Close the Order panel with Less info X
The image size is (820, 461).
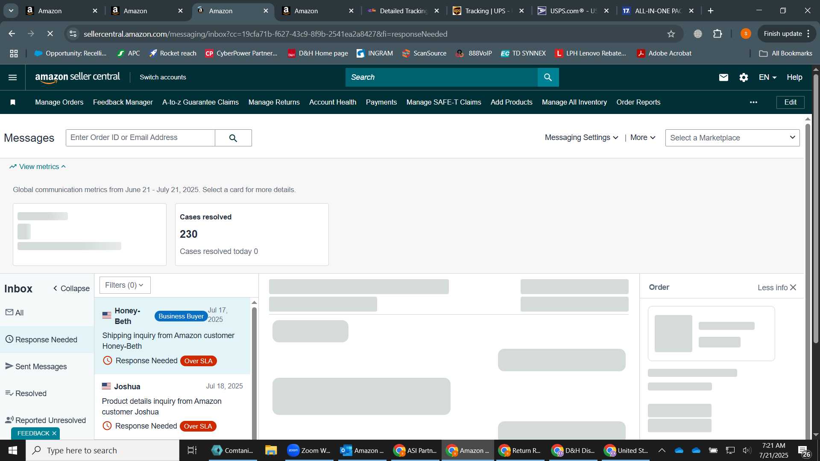click(777, 288)
